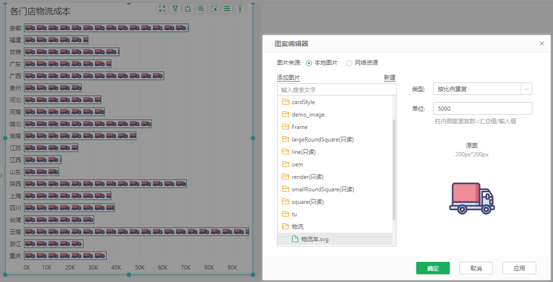Expand the chart to fullscreen

coord(162,8)
